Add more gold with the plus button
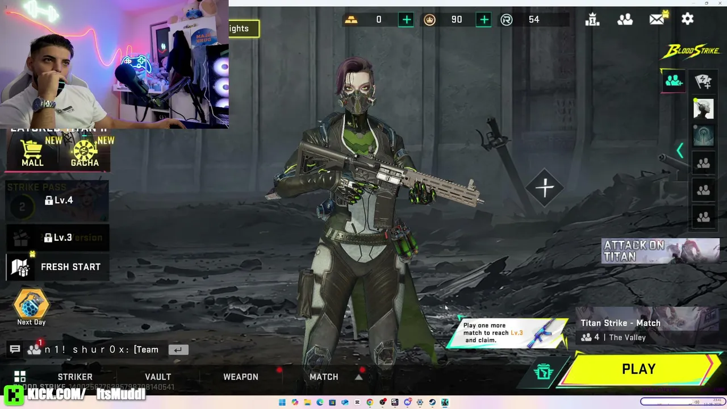The height and width of the screenshot is (409, 727). point(406,19)
